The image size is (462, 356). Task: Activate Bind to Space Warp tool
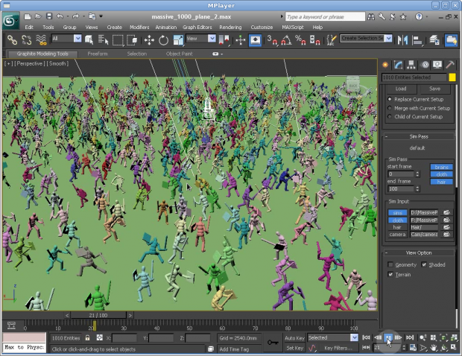point(41,39)
